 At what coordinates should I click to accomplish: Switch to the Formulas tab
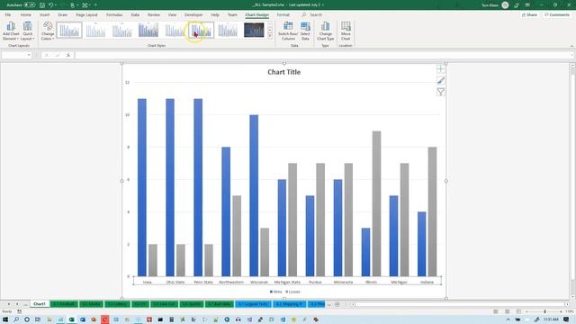pos(114,14)
